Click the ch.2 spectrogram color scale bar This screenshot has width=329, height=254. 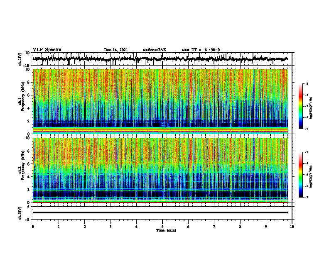pos(301,175)
